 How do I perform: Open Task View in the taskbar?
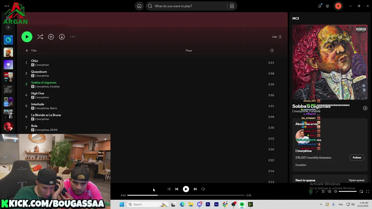(x=174, y=204)
